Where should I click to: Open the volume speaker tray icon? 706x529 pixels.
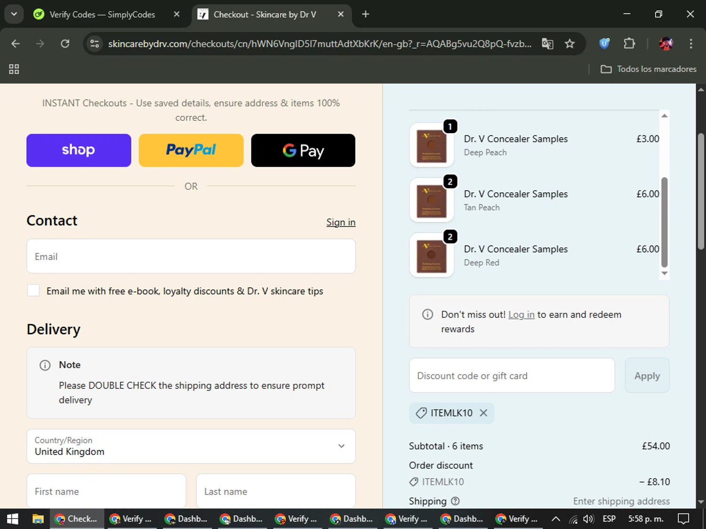point(588,519)
